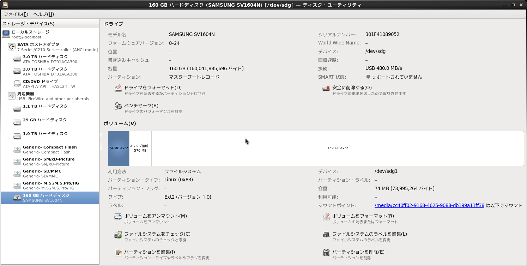The width and height of the screenshot is (527, 266).
Task: Click /dev/sdg1 device value
Action: tap(386, 171)
